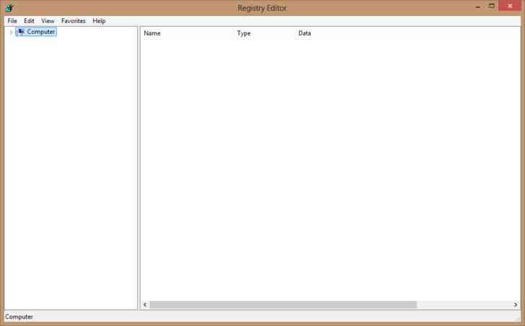Open the File menu
This screenshot has height=326, width=525.
pos(12,21)
